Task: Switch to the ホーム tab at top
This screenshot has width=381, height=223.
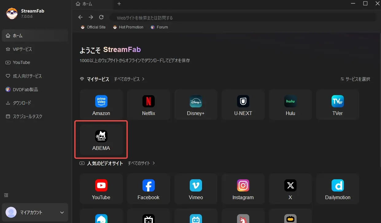Action: (x=93, y=4)
